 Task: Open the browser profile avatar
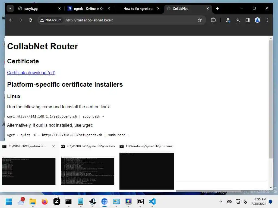257,20
